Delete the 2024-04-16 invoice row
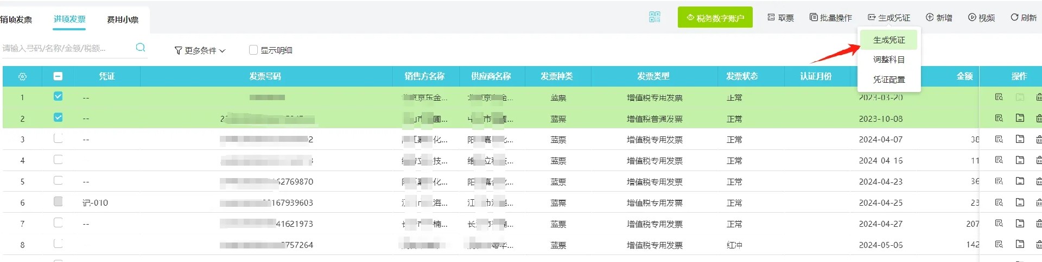Viewport: 1042px width, 262px height. (1038, 160)
